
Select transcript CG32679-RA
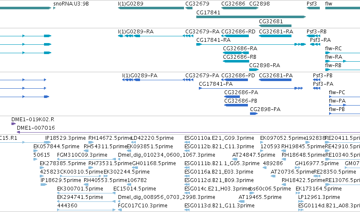click(189, 36)
